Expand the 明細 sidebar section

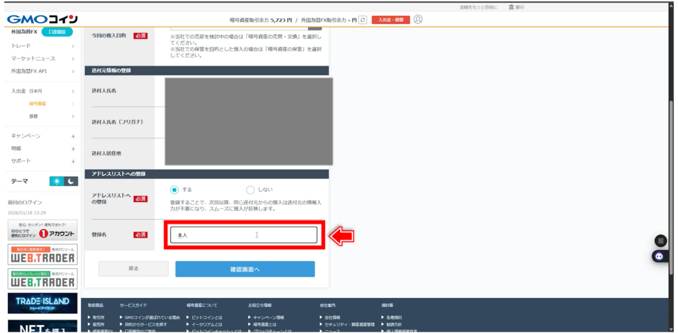point(42,148)
